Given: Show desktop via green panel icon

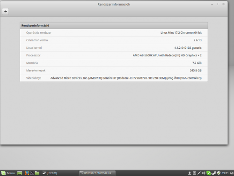Looking at the screenshot, I should [x=20, y=173].
